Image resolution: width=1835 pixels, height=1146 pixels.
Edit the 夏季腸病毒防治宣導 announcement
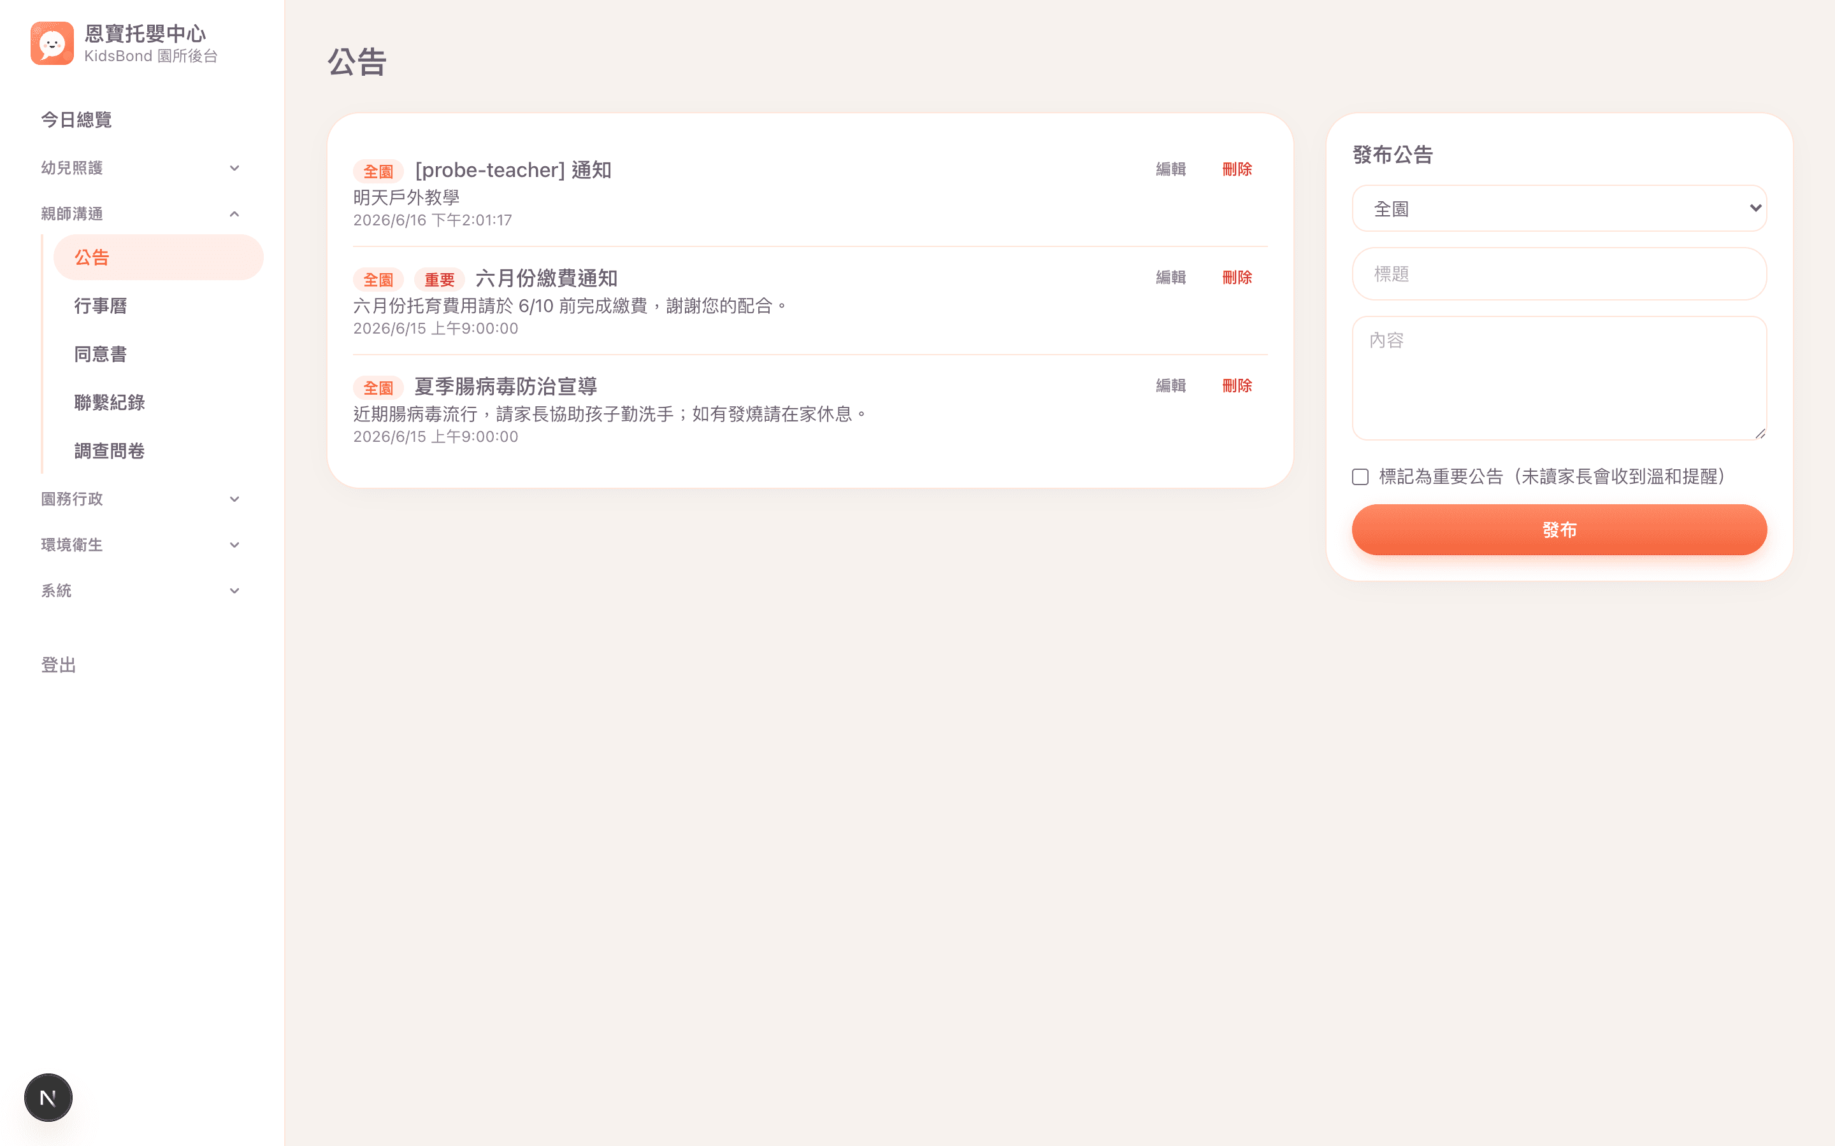click(1170, 386)
